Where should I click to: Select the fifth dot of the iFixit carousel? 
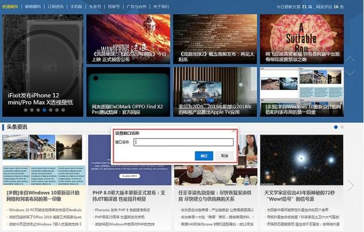click(x=51, y=110)
